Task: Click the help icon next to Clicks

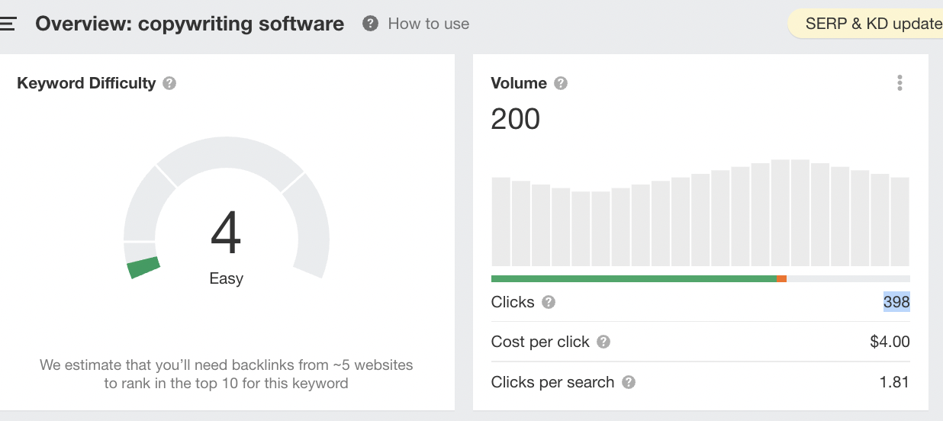Action: tap(548, 302)
